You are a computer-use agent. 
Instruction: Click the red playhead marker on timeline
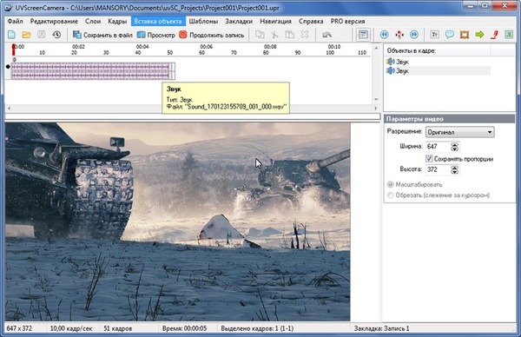[14, 50]
